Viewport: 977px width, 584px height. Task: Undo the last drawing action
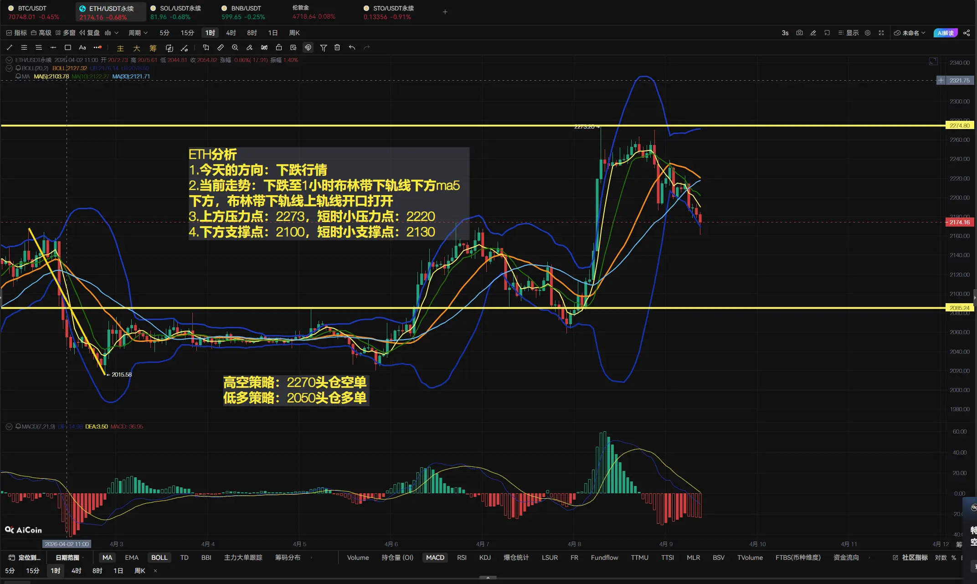pos(352,47)
